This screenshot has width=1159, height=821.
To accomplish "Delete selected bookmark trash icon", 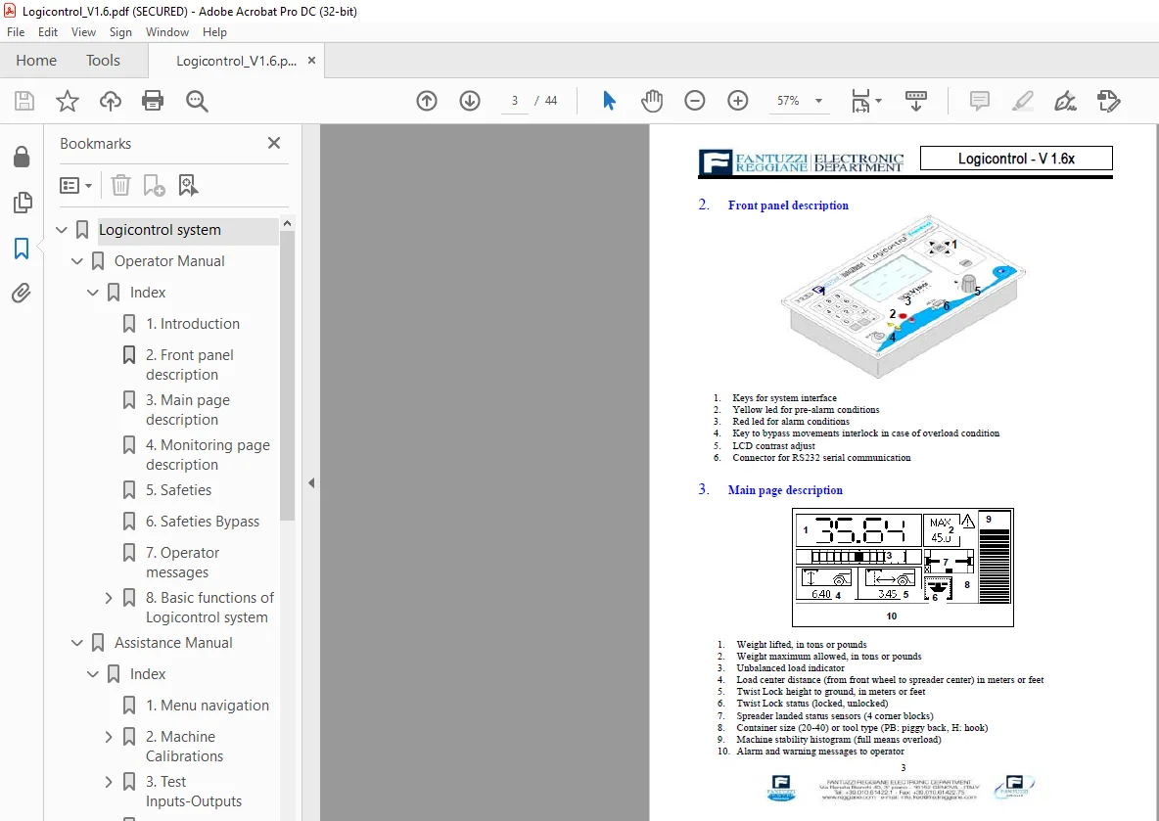I will pyautogui.click(x=120, y=185).
